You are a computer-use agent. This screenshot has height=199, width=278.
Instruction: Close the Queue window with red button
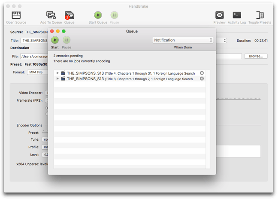[x=52, y=31]
